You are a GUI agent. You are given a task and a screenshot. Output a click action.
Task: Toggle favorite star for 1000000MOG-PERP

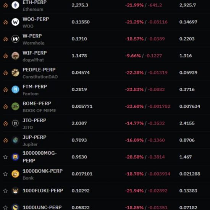pyautogui.click(x=5, y=157)
